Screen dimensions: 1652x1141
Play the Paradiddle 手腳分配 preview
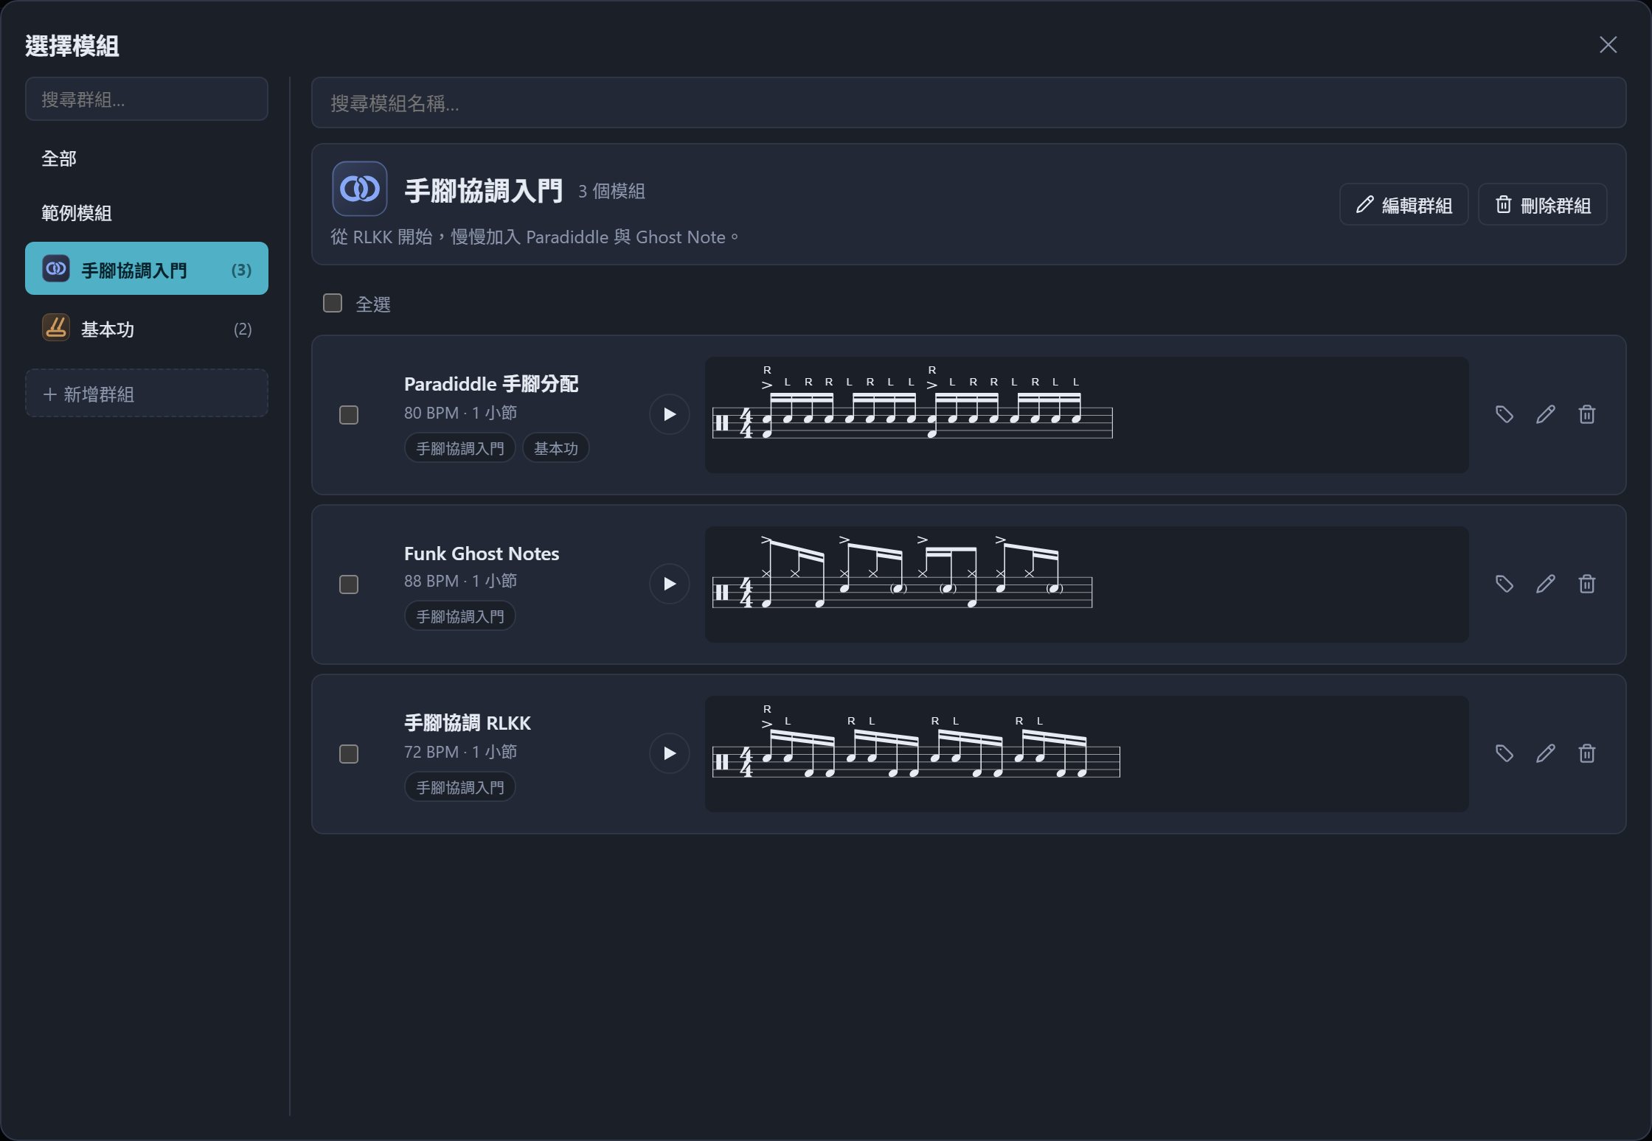tap(669, 414)
